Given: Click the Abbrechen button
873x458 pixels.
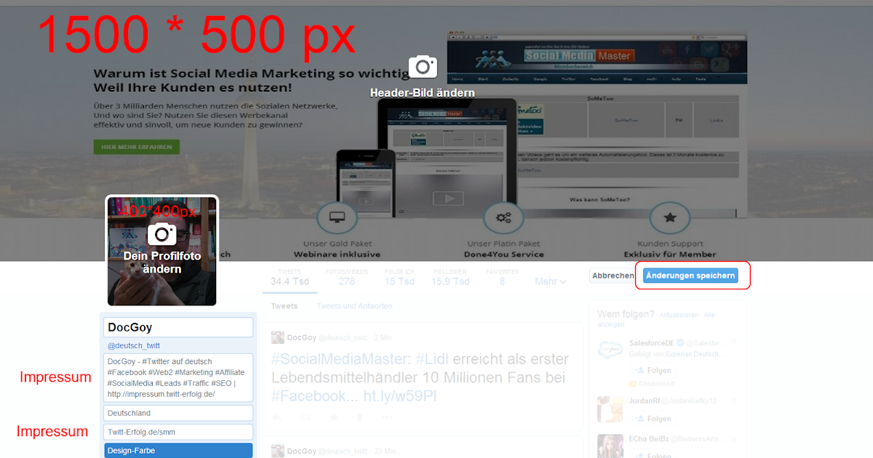Looking at the screenshot, I should 613,276.
